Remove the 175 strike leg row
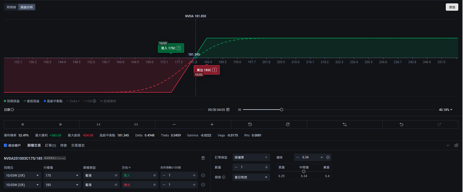Image resolution: width=463 pixels, height=192 pixels. coord(203,175)
